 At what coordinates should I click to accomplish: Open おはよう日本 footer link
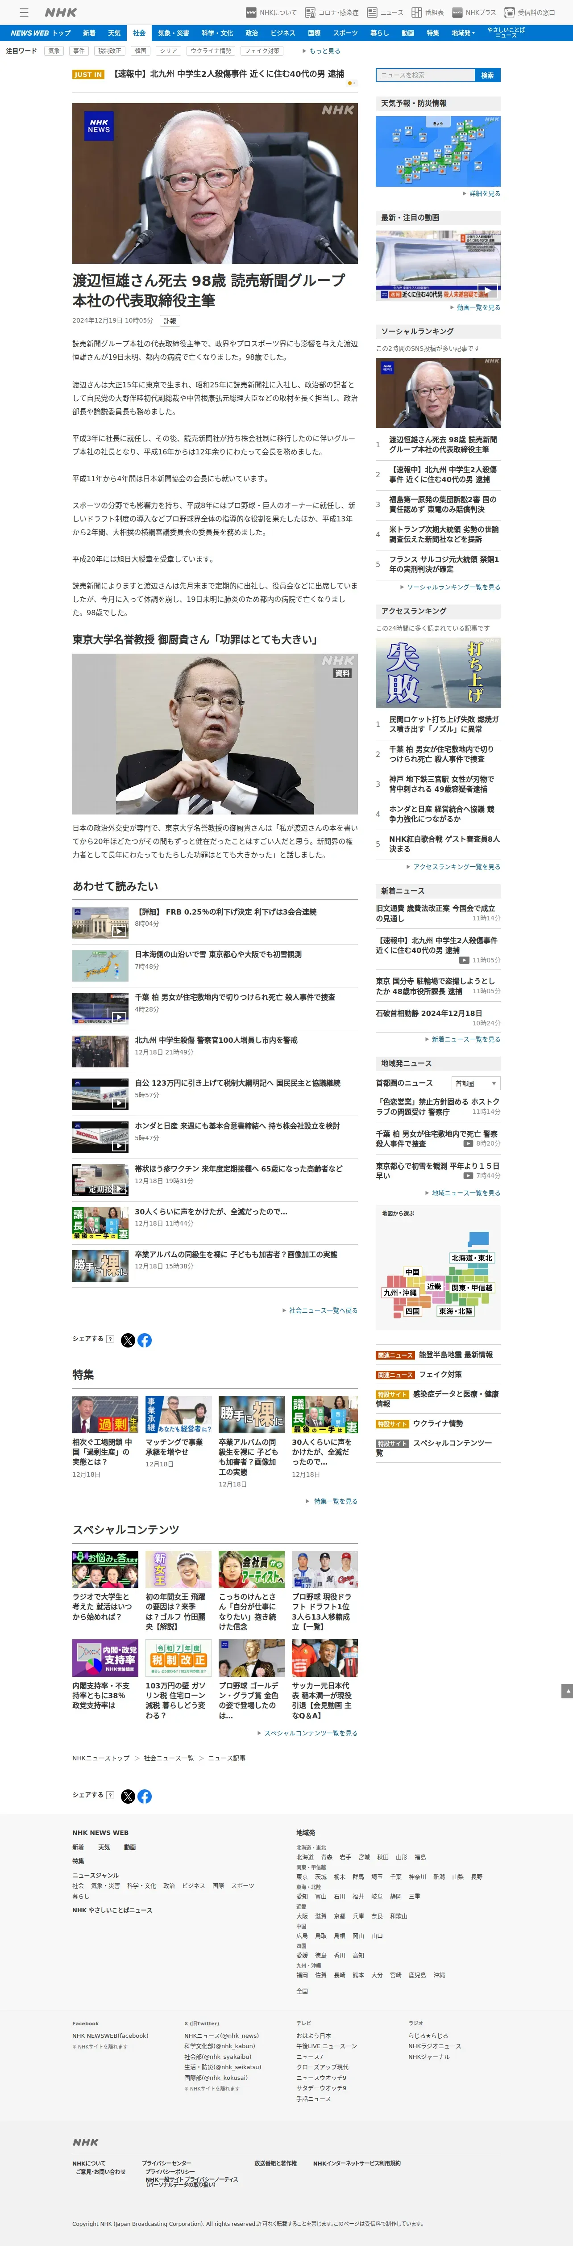pyautogui.click(x=313, y=2036)
